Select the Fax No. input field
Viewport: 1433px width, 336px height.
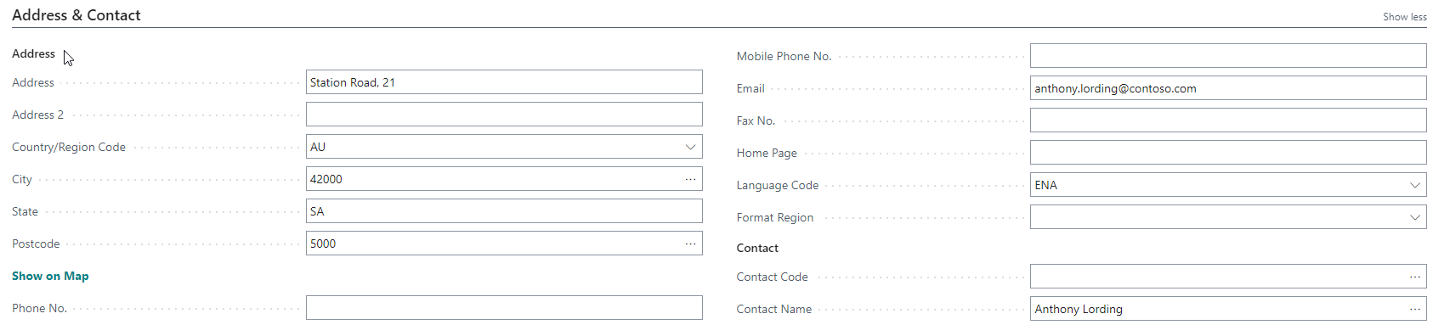point(1228,120)
